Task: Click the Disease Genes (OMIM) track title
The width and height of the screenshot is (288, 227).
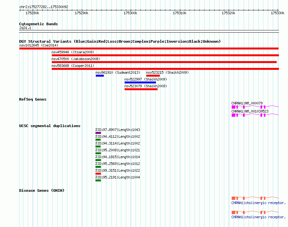Action: click(x=41, y=190)
